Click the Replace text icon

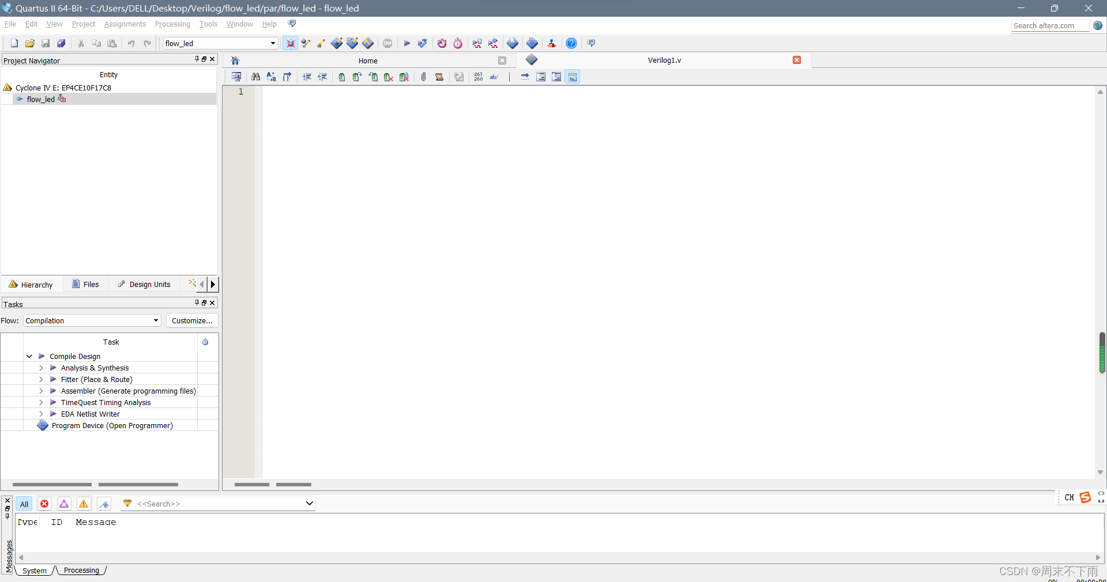pyautogui.click(x=272, y=77)
